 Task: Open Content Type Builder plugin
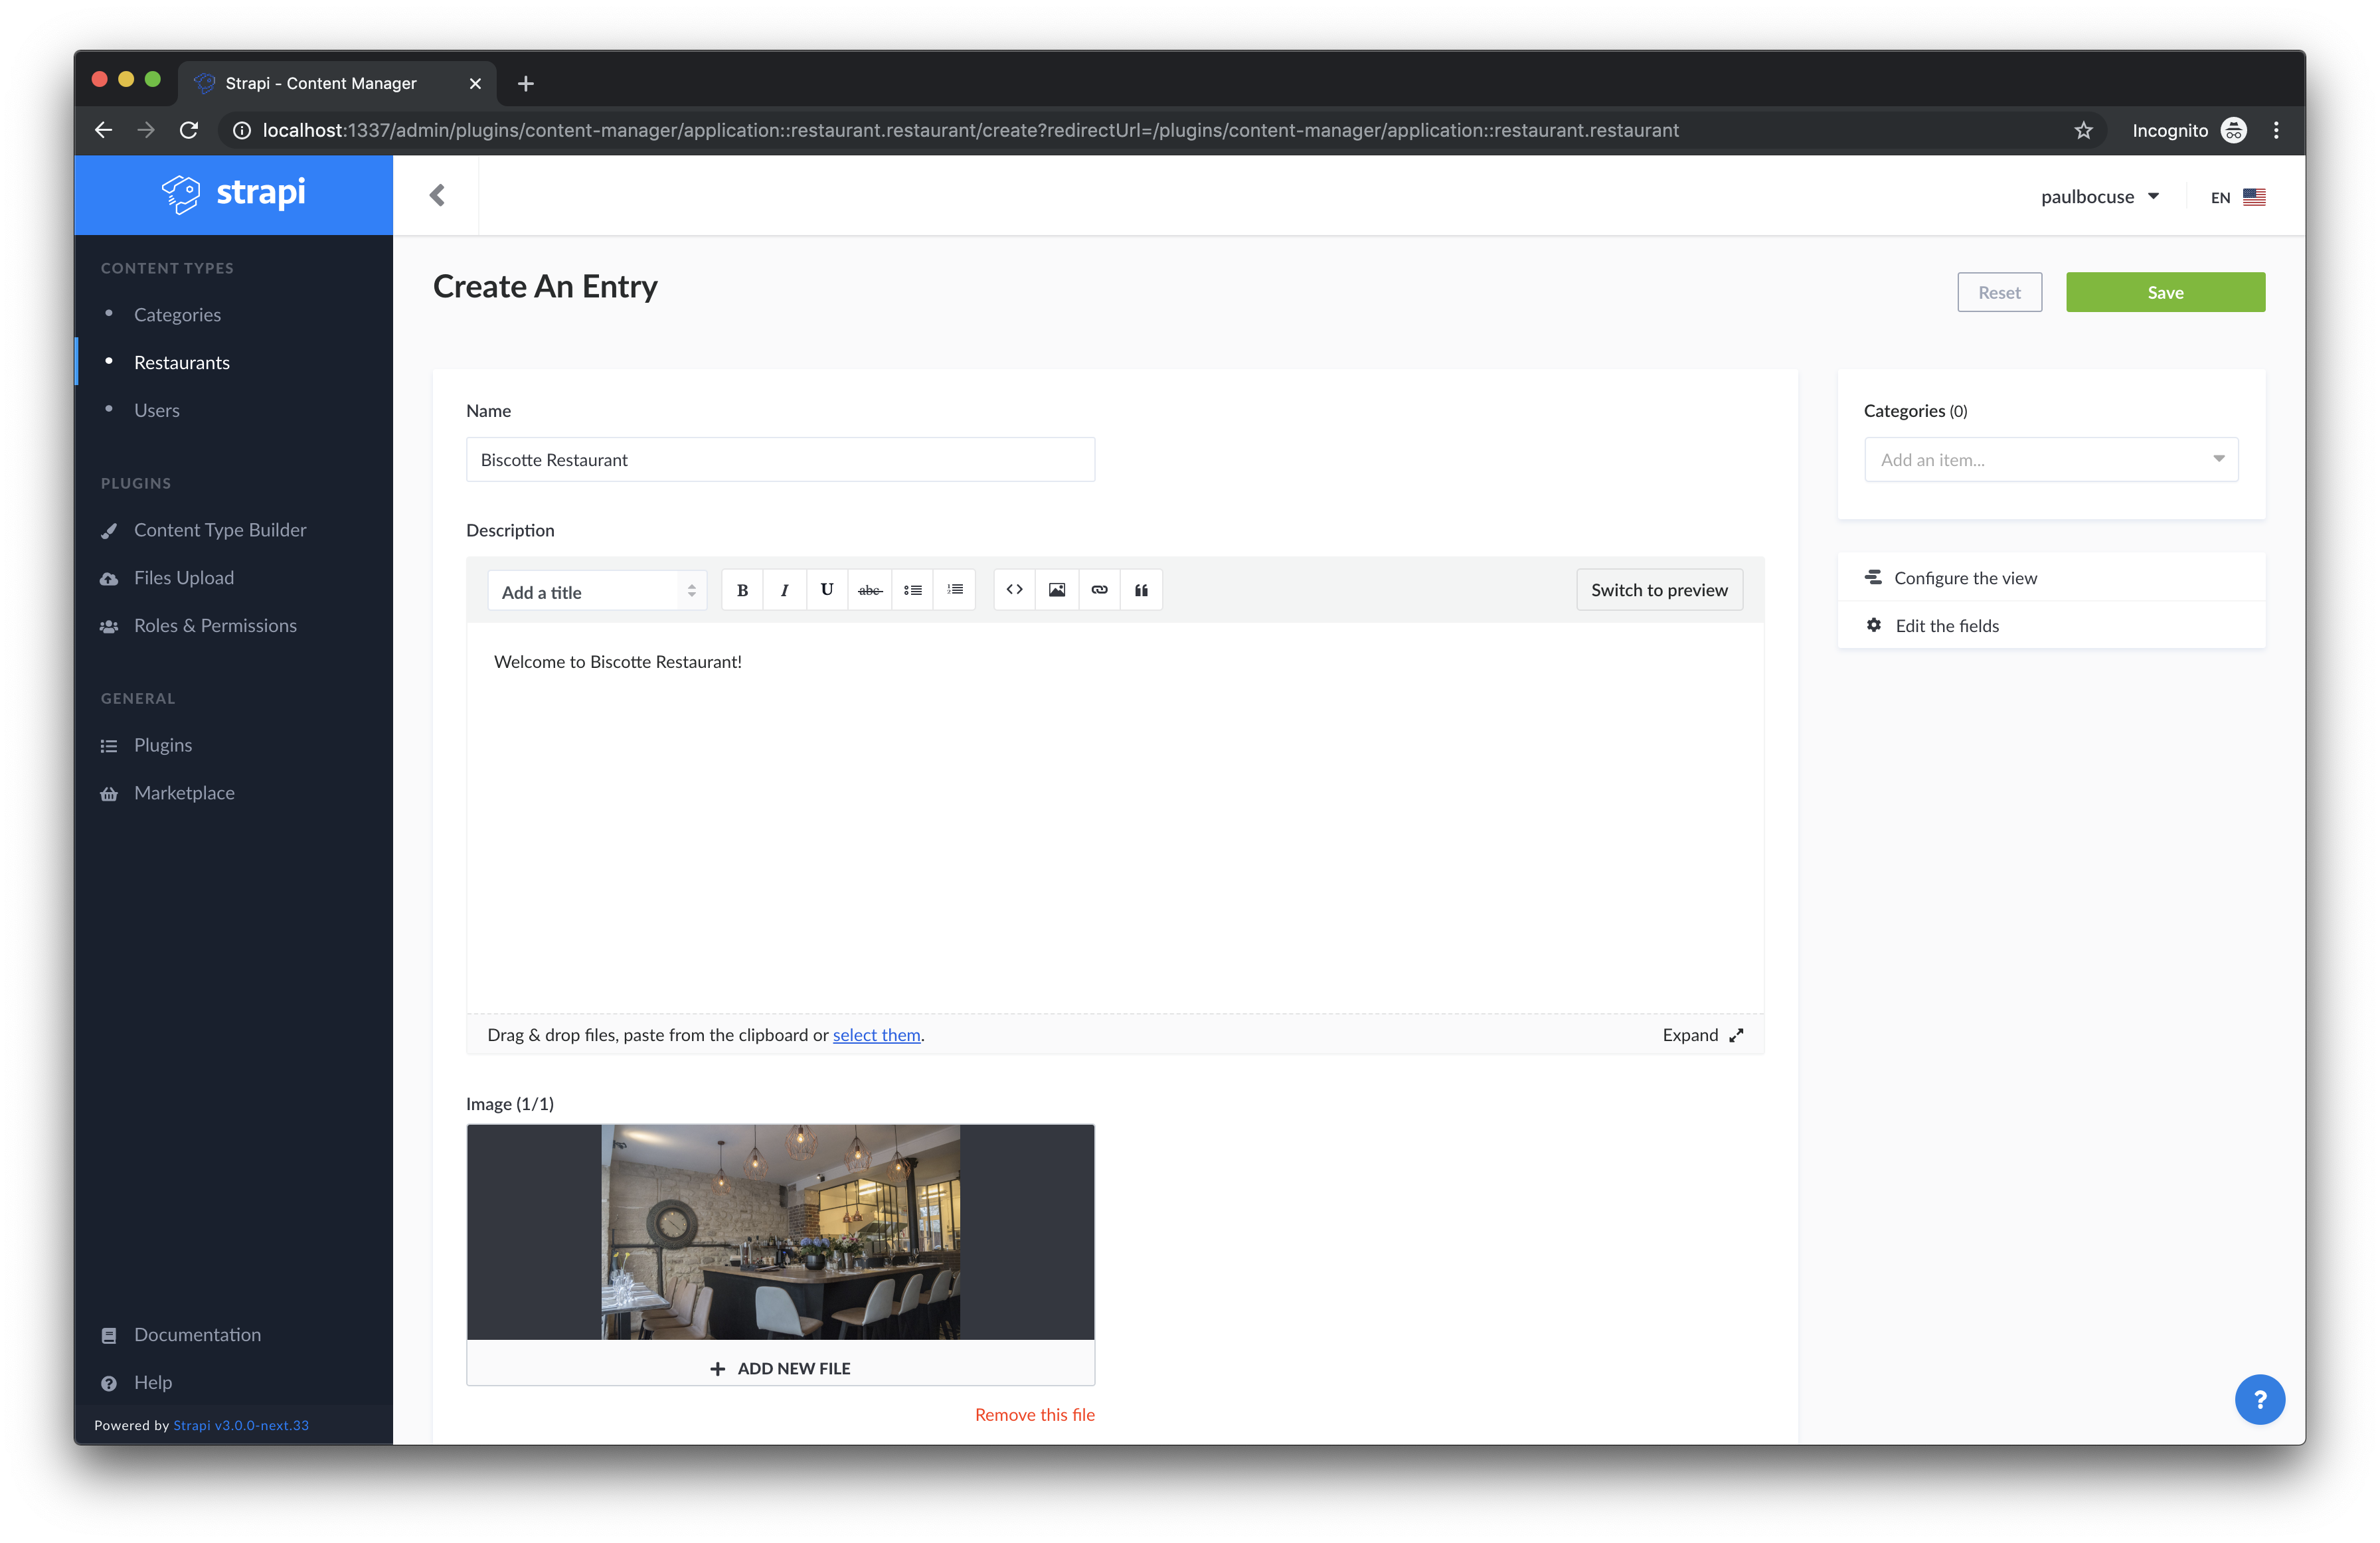tap(220, 530)
